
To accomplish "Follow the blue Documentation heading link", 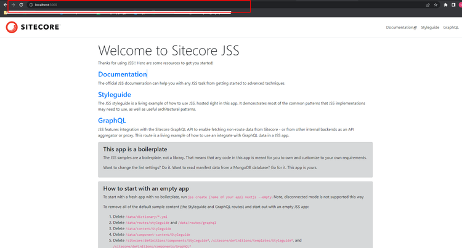I will click(x=123, y=74).
